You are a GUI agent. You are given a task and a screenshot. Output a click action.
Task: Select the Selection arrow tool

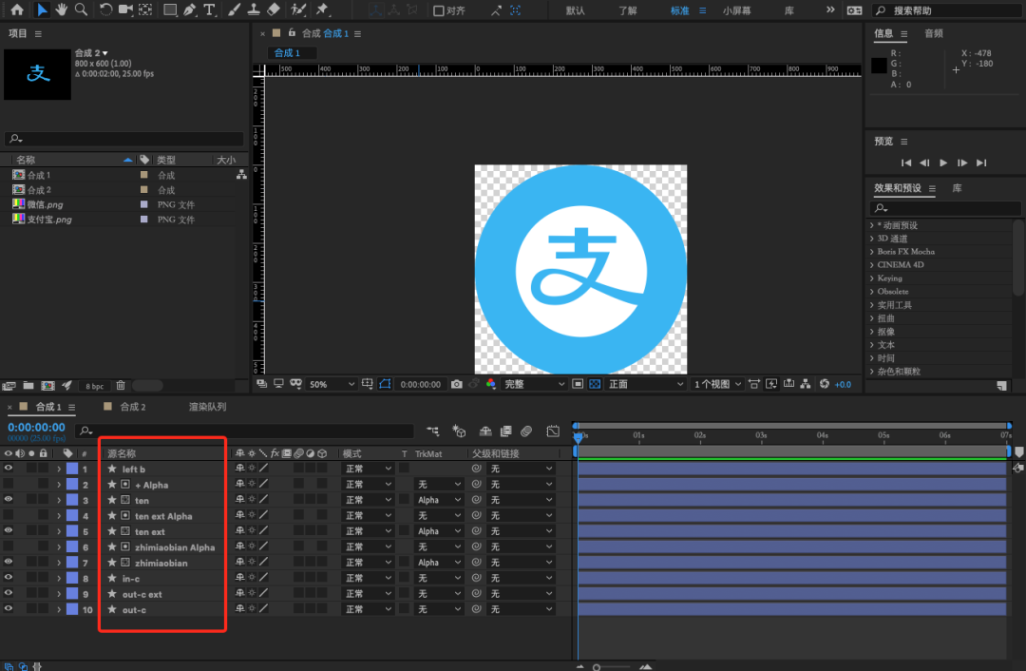tap(41, 10)
